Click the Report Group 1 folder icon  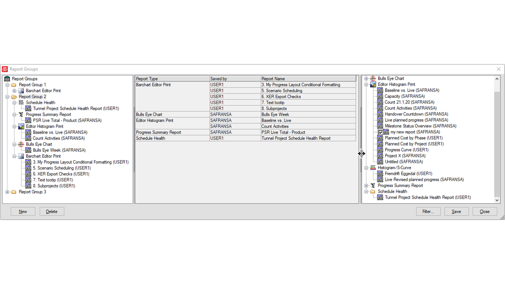[14, 85]
